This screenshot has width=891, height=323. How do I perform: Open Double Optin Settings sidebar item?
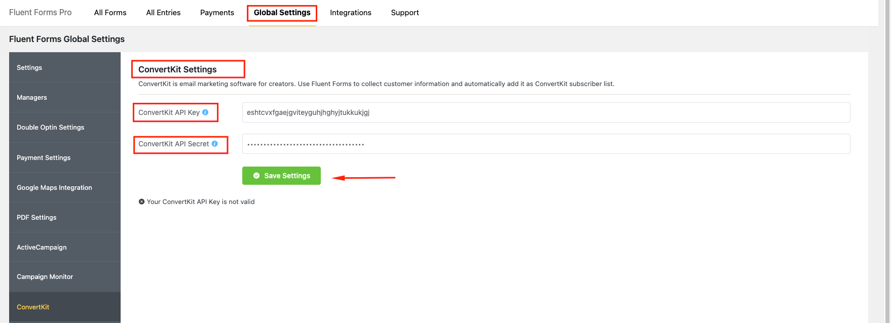coord(51,128)
